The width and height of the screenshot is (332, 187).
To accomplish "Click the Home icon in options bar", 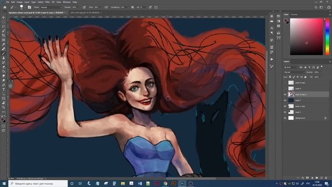I will (5, 7).
